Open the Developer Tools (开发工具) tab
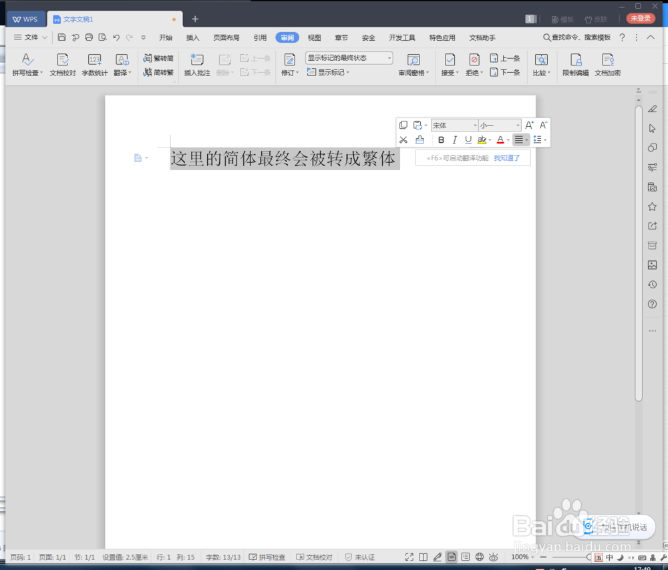Image resolution: width=668 pixels, height=570 pixels. click(x=401, y=37)
